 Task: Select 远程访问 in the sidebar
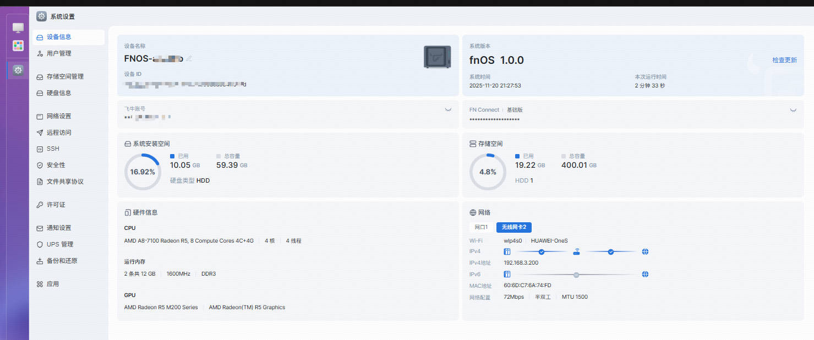(68, 133)
